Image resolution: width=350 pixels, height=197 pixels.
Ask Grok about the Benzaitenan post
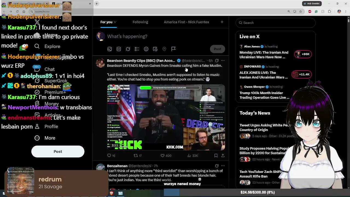[x=217, y=166]
